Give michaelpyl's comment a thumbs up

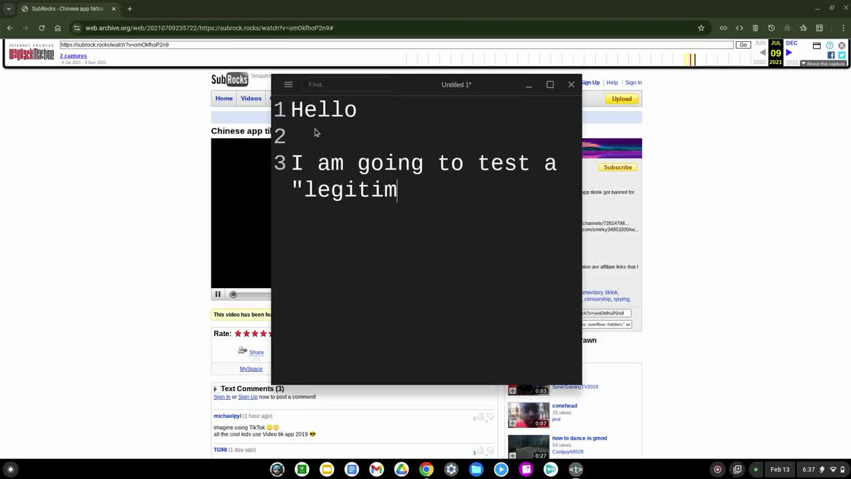tap(481, 417)
